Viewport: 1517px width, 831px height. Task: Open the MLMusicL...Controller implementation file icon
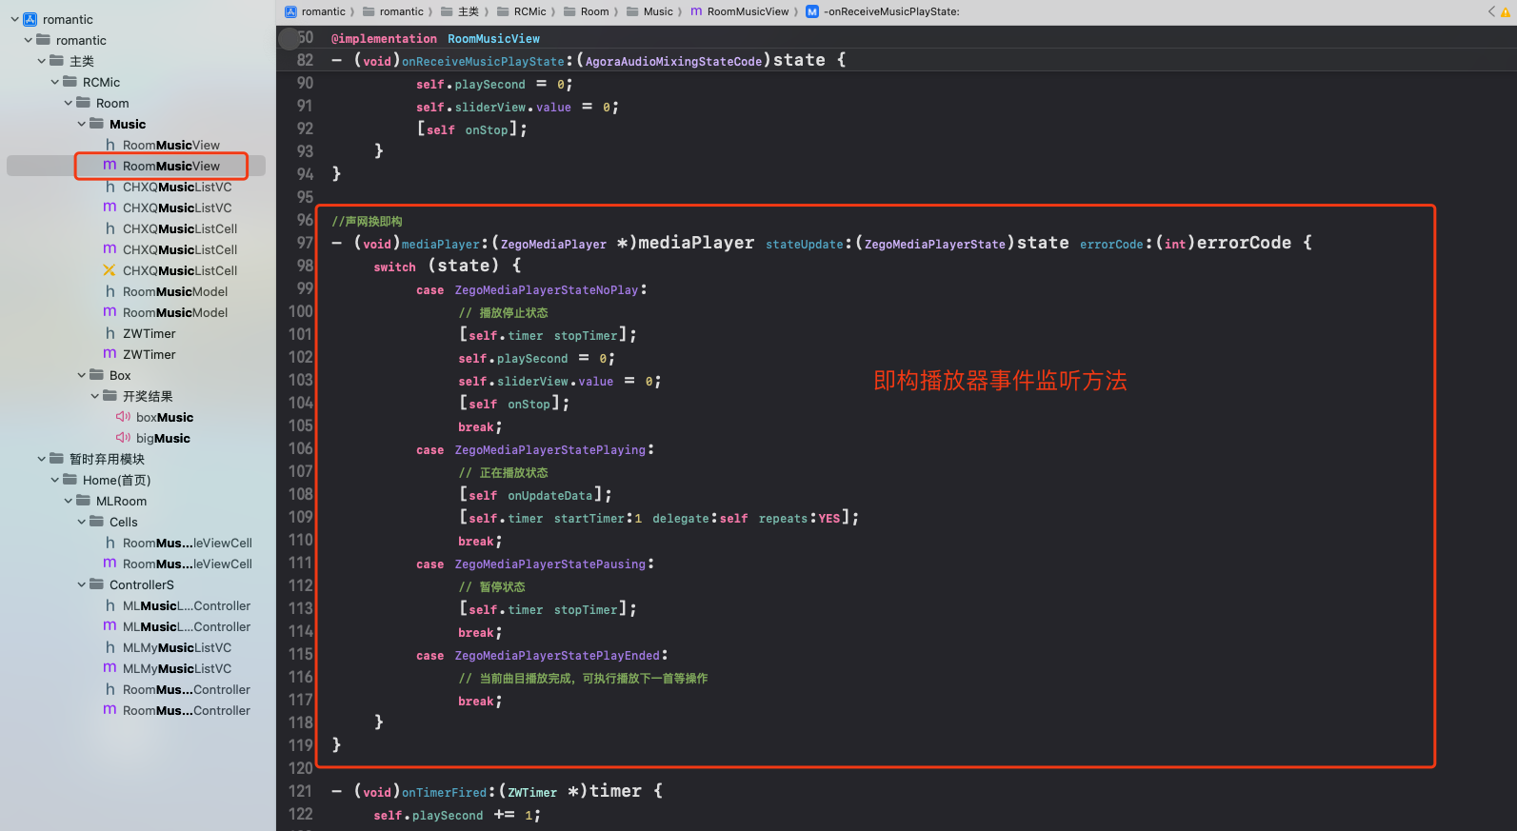tap(110, 626)
